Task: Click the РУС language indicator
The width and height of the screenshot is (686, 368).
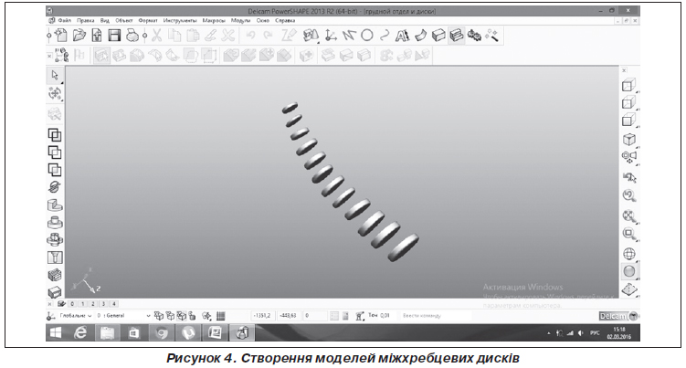Action: coord(595,333)
